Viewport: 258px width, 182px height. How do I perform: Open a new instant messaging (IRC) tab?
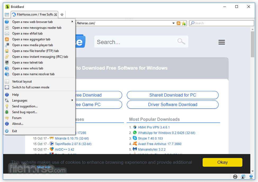click(39, 57)
